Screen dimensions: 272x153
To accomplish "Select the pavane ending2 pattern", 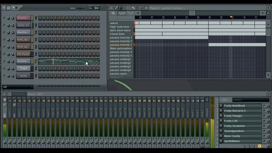I will [x=120, y=63].
